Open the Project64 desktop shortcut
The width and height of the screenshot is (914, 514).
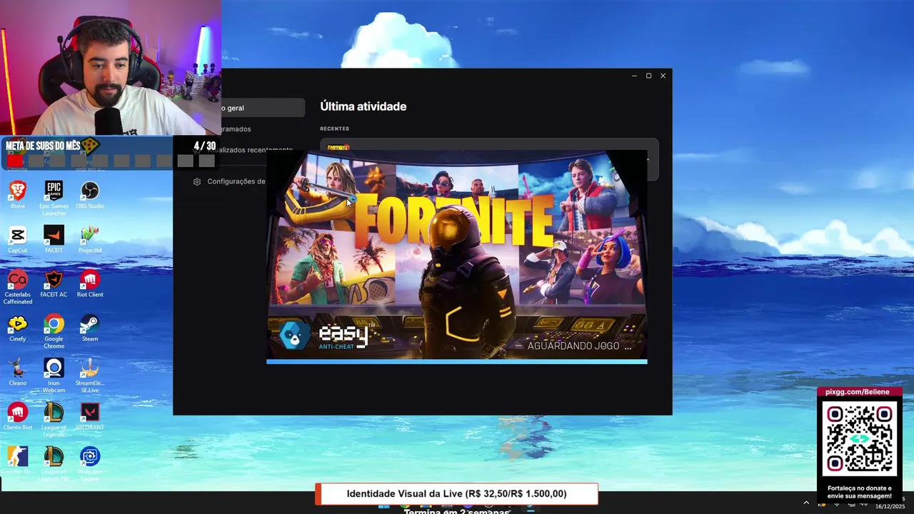coord(90,239)
